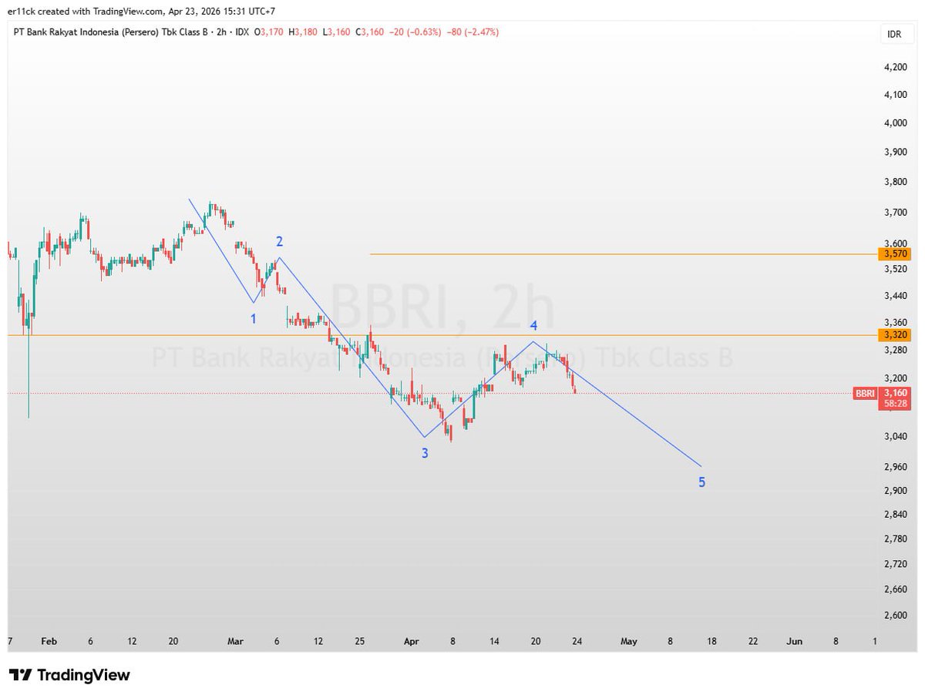Click the red BBRI symbol tag
Viewport: 925px width, 698px height.
865,393
